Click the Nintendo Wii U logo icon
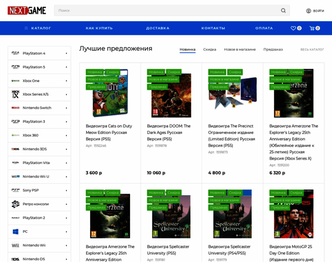This screenshot has height=262, width=332. (x=15, y=176)
